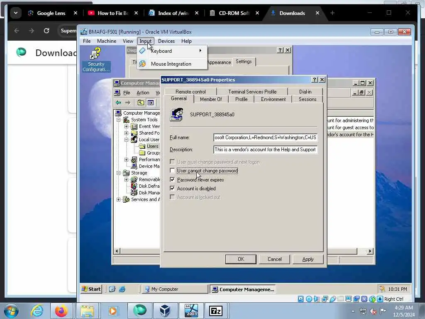Click the USB devices icon in VirtualBox status bar
The image size is (425, 319).
332,299
